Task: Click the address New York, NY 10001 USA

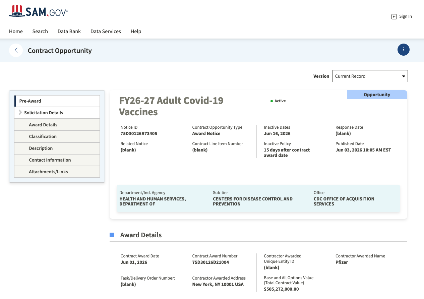Action: 218,284
